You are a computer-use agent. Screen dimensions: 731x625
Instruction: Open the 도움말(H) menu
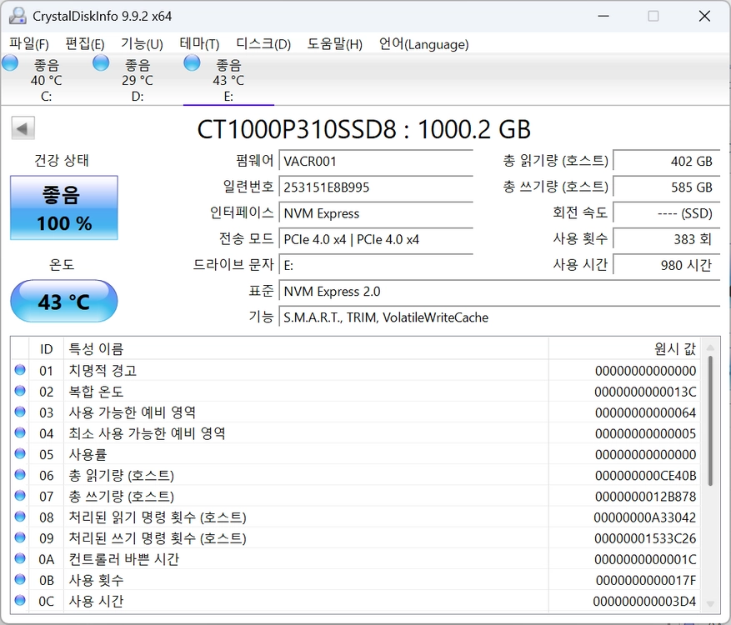pyautogui.click(x=334, y=44)
